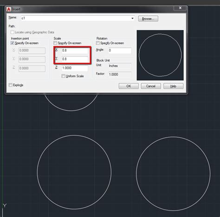Screen dimensions: 220x217
Task: Click the Browse button
Action: pyautogui.click(x=148, y=19)
